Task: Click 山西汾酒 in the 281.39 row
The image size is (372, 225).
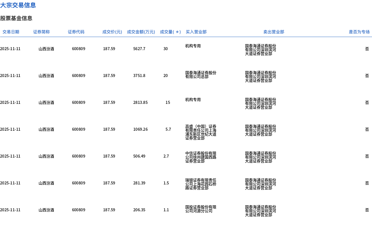Action: click(46, 183)
